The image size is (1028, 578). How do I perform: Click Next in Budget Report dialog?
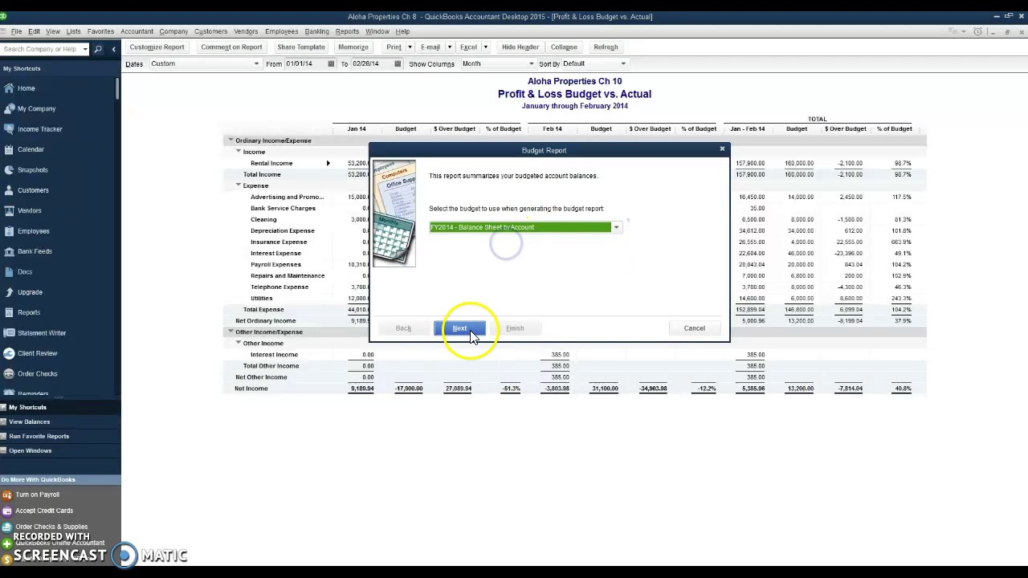click(459, 328)
